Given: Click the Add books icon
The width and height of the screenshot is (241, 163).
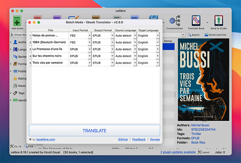Looking at the screenshot, I should [17, 21].
